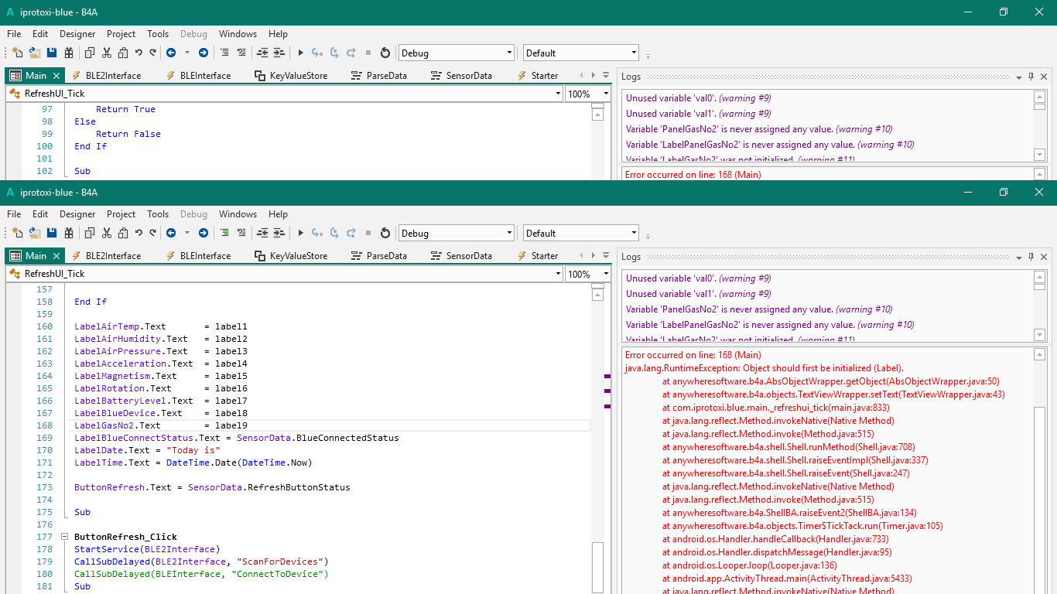Collapse the ButtonRefresh_Click sub
Image resolution: width=1057 pixels, height=594 pixels.
coord(63,537)
